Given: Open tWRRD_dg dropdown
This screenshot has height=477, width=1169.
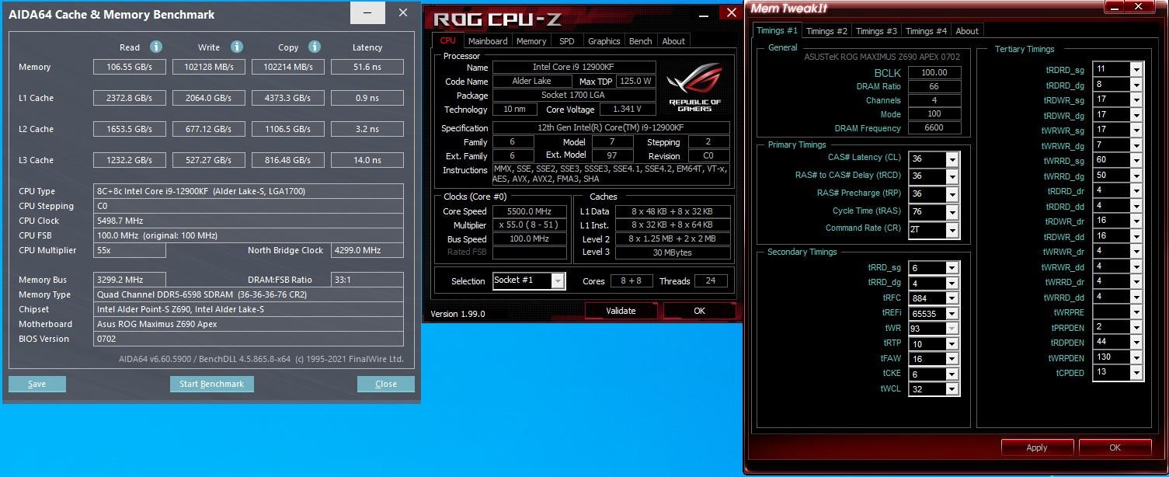Looking at the screenshot, I should pos(1136,176).
